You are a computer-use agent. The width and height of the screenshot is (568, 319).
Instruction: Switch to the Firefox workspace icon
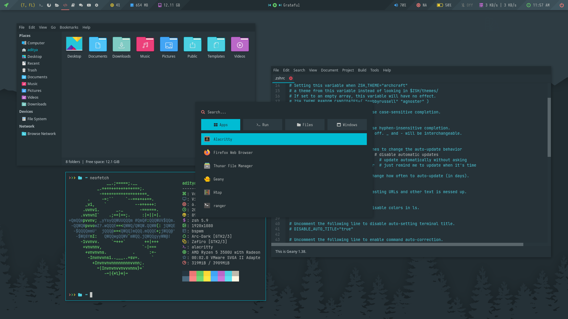click(49, 5)
